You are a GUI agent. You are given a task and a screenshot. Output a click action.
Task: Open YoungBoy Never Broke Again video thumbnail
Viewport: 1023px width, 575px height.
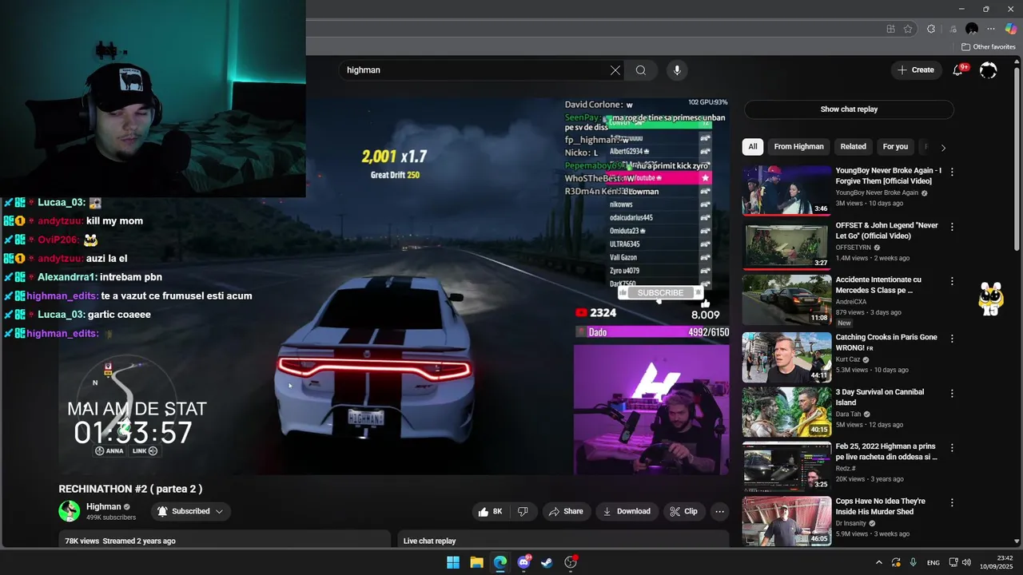tap(786, 190)
